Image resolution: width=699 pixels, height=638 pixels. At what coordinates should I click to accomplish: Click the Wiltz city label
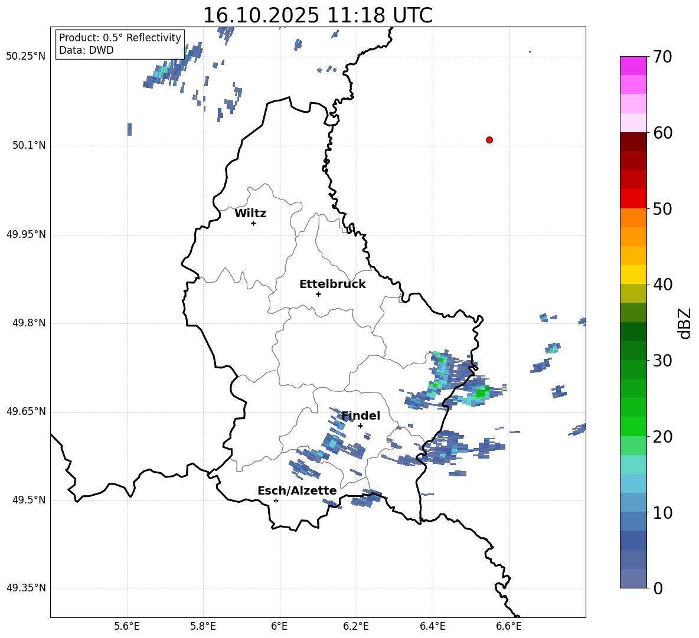coord(250,214)
